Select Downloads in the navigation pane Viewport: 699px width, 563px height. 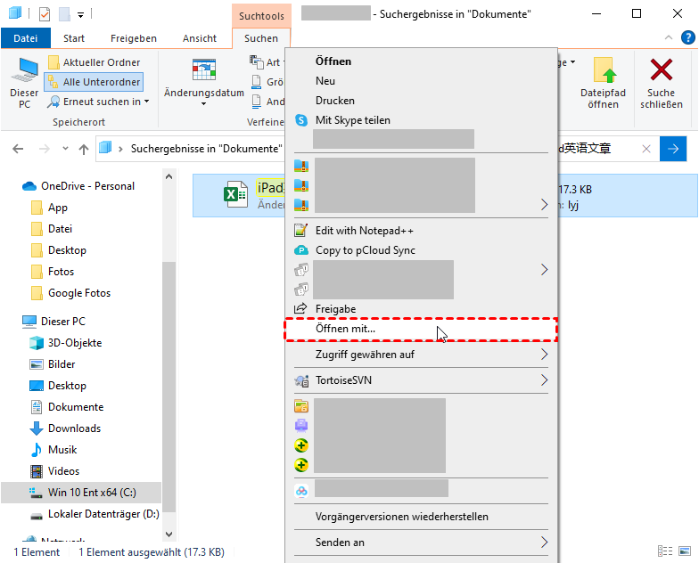74,428
